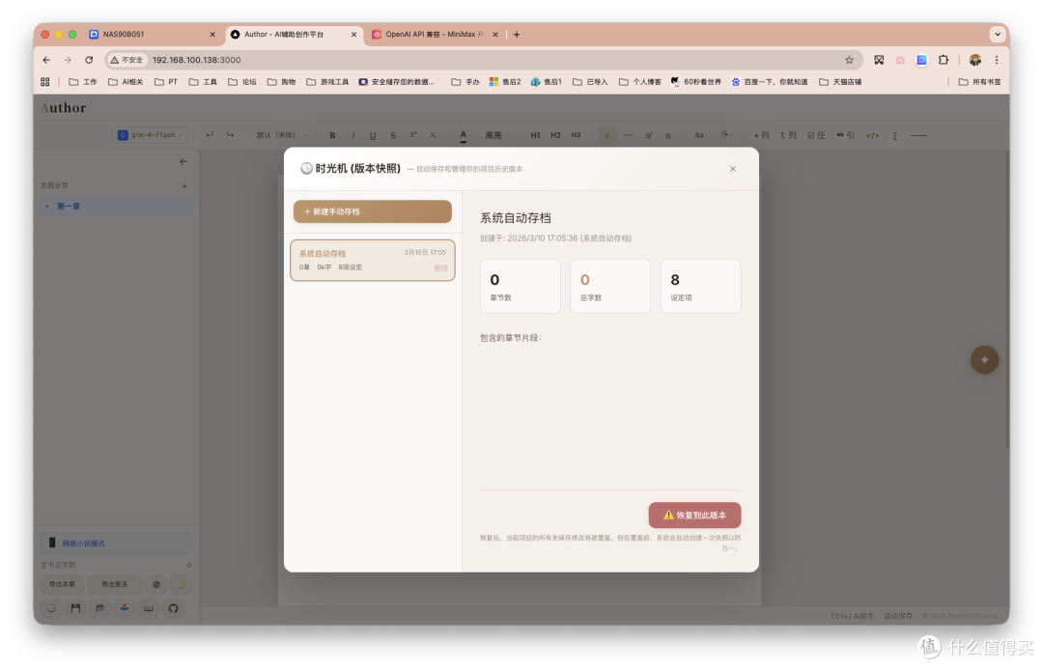The image size is (1043, 669).
Task: Toggle bold formatting
Action: [x=332, y=135]
